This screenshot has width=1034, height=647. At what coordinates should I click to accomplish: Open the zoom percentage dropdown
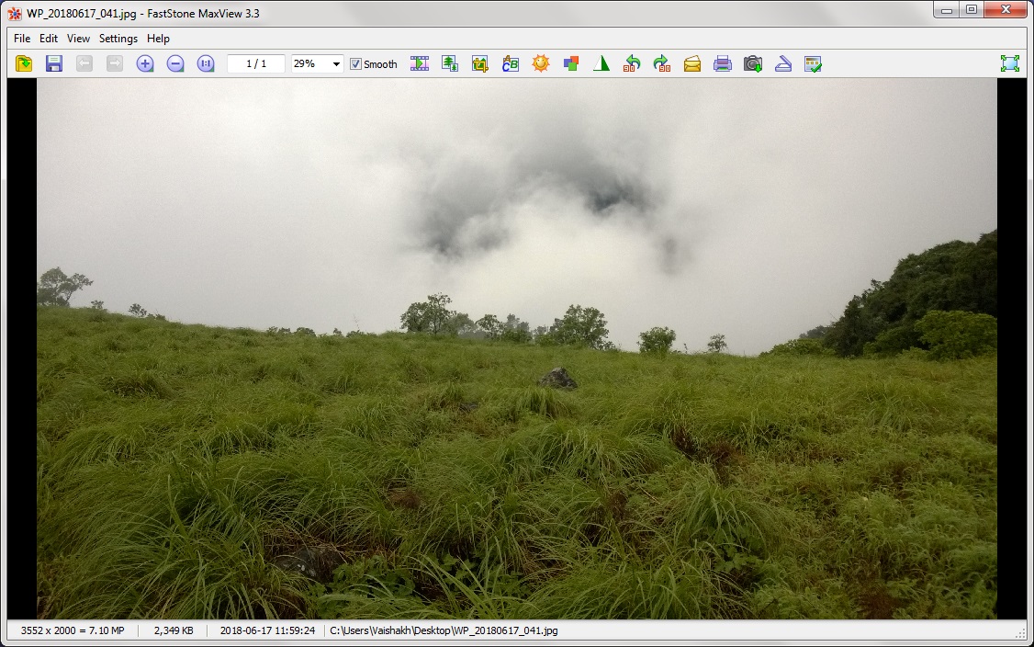point(334,63)
